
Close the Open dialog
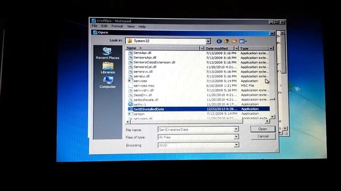click(x=272, y=33)
